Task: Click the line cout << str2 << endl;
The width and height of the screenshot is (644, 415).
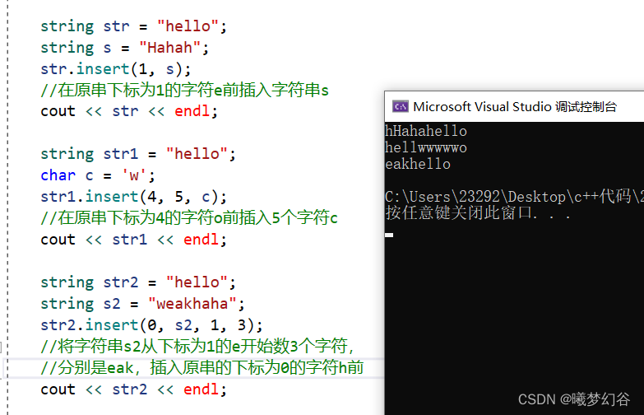Action: (133, 389)
